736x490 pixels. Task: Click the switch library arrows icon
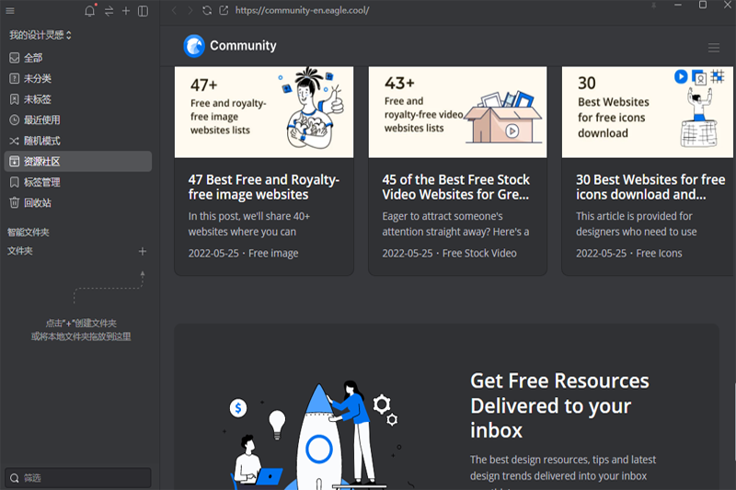[x=109, y=11]
